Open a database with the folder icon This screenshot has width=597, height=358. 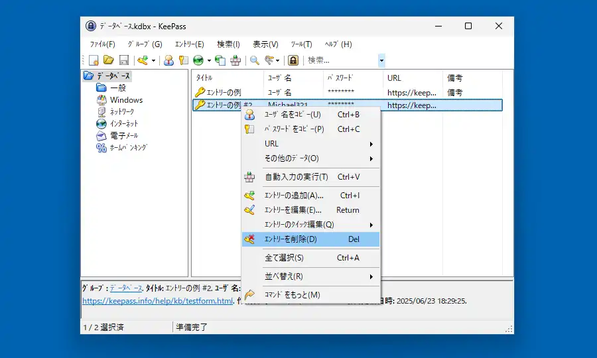[109, 60]
